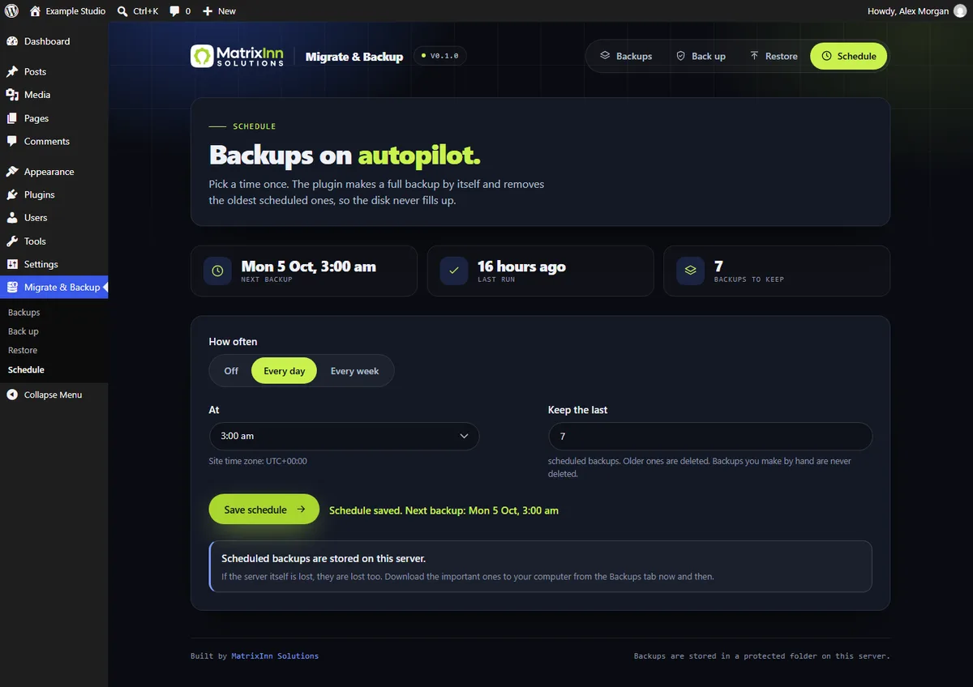
Task: Open Settings in the admin sidebar
Action: (54, 264)
